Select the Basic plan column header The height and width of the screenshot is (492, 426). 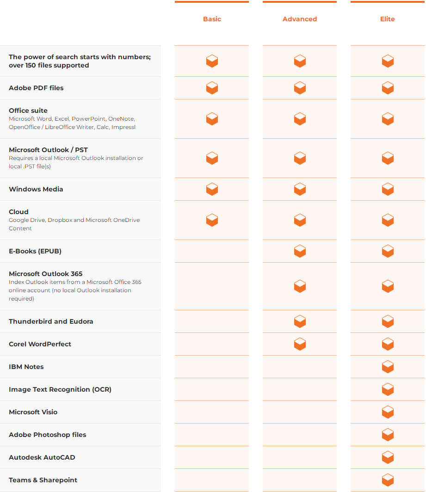[x=212, y=19]
